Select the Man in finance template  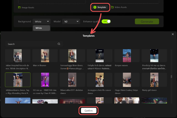coord(45,56)
